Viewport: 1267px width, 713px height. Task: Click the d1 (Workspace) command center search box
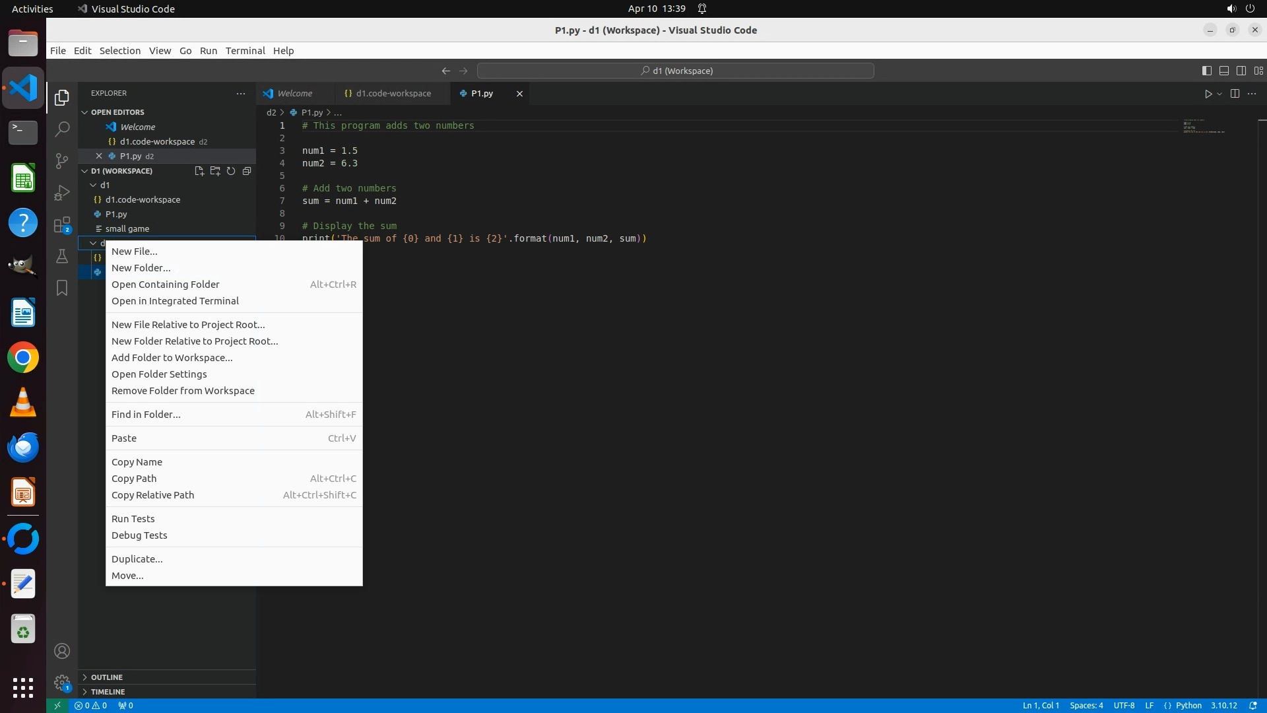pos(676,71)
